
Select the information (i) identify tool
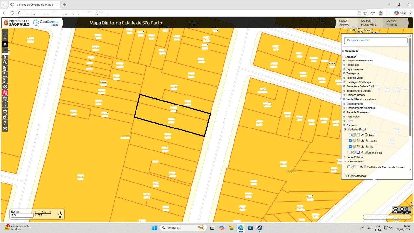pyautogui.click(x=5, y=50)
